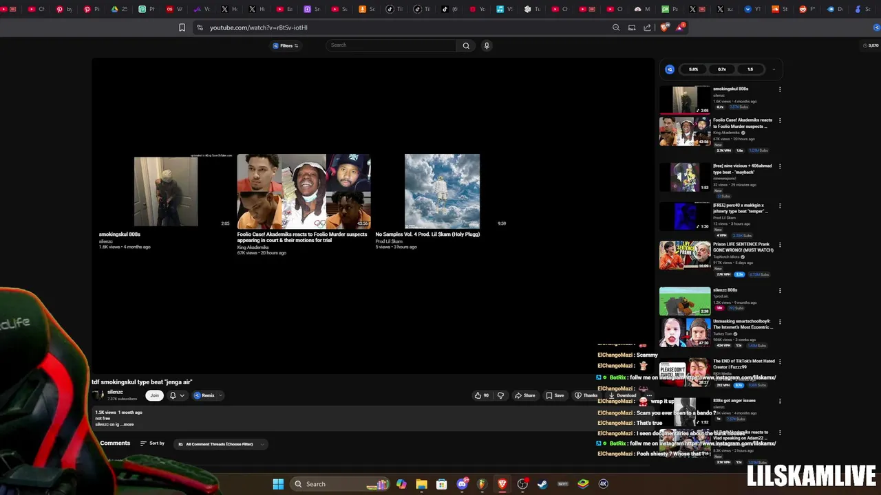
Task: Click the youtube.com address bar URL
Action: [258, 27]
